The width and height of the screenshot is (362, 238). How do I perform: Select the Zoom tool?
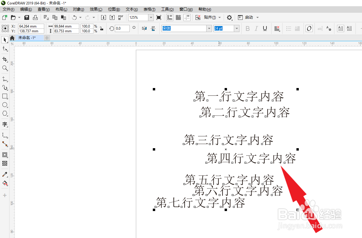(x=4, y=68)
